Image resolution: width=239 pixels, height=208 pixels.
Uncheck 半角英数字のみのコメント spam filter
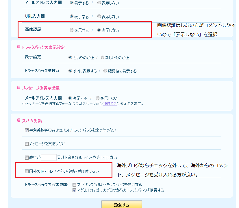26,130
